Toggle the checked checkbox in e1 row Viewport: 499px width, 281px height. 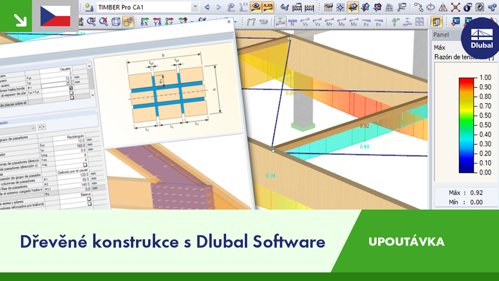[71, 88]
